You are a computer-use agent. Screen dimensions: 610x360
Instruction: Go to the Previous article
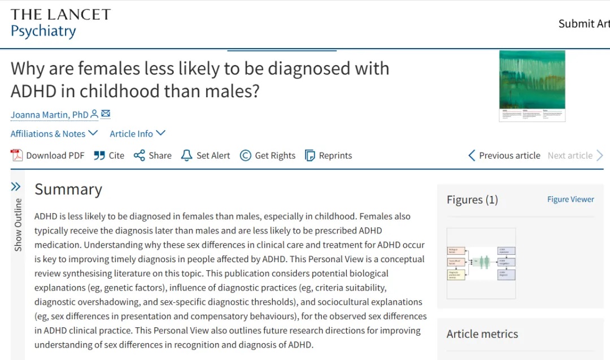tap(504, 155)
